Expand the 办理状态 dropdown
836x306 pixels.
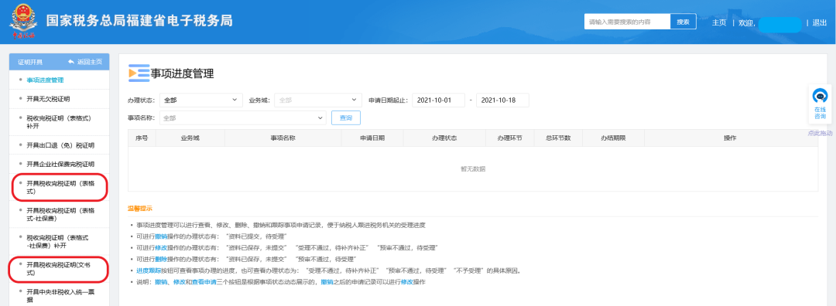point(201,100)
